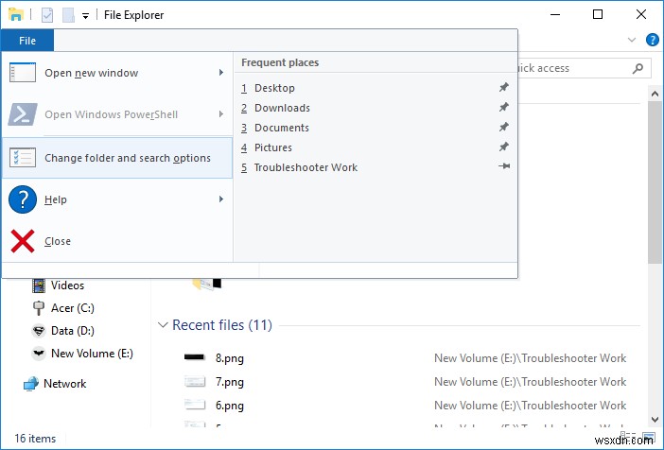Pin Troubleshooter Work to the list
The image size is (664, 450).
(504, 166)
